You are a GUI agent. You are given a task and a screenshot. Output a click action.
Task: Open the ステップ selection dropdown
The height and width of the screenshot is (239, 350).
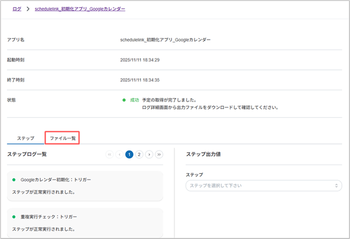click(x=263, y=185)
